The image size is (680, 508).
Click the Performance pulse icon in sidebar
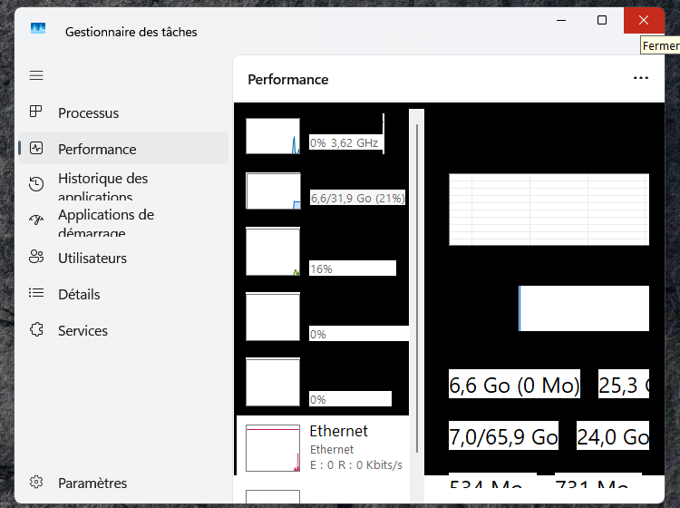point(36,149)
